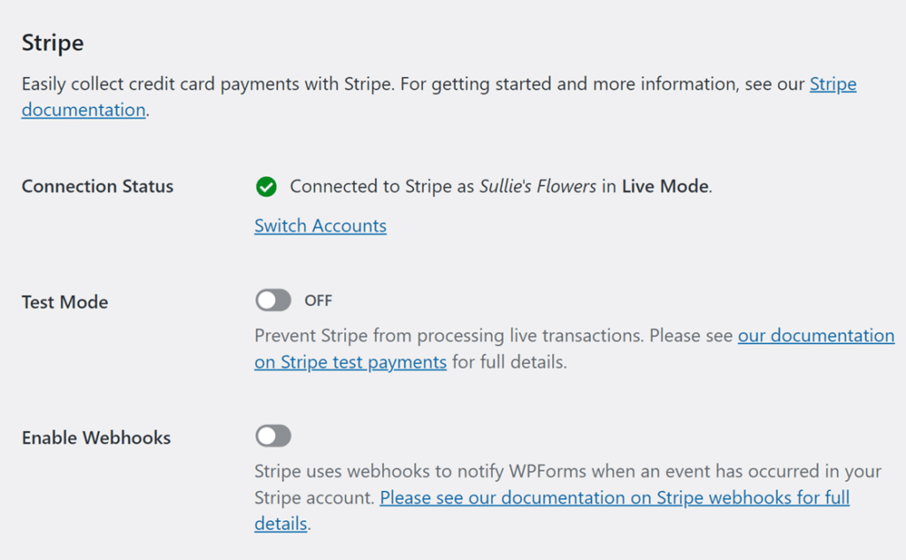The width and height of the screenshot is (906, 560).
Task: Toggle Test Mode on
Action: coord(273,301)
